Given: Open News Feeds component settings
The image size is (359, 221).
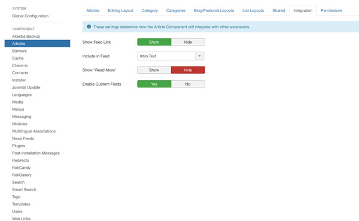Looking at the screenshot, I should (23, 138).
